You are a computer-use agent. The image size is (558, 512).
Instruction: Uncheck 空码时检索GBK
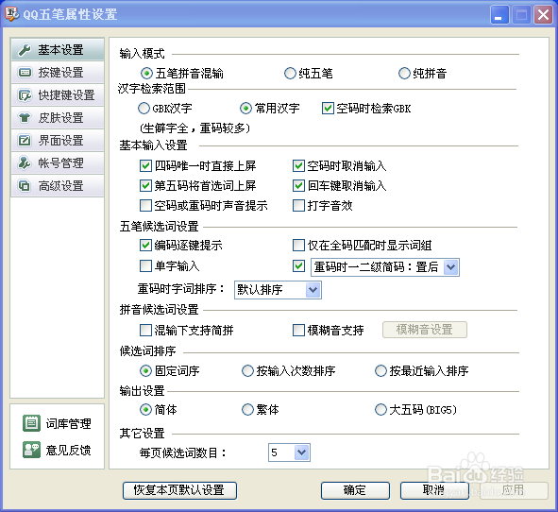click(x=328, y=109)
